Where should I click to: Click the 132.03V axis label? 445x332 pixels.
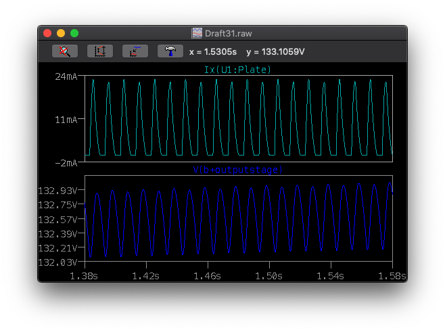[57, 262]
